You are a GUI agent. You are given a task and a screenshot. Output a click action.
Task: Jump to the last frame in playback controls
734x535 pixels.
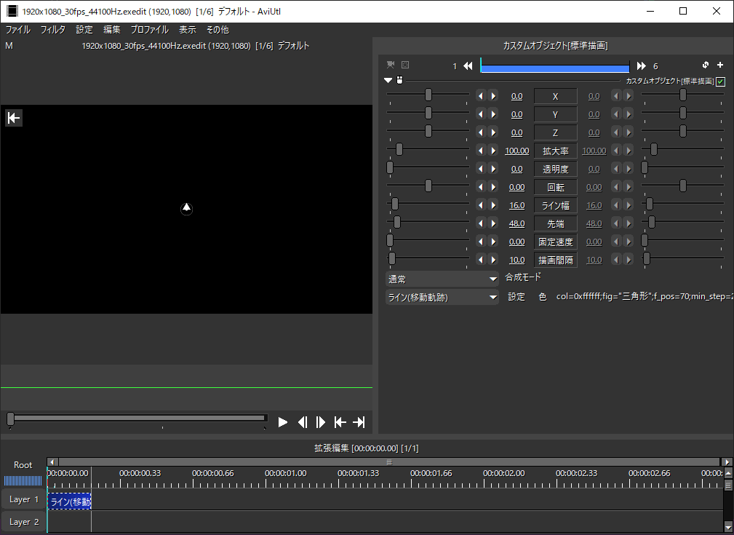pos(359,422)
